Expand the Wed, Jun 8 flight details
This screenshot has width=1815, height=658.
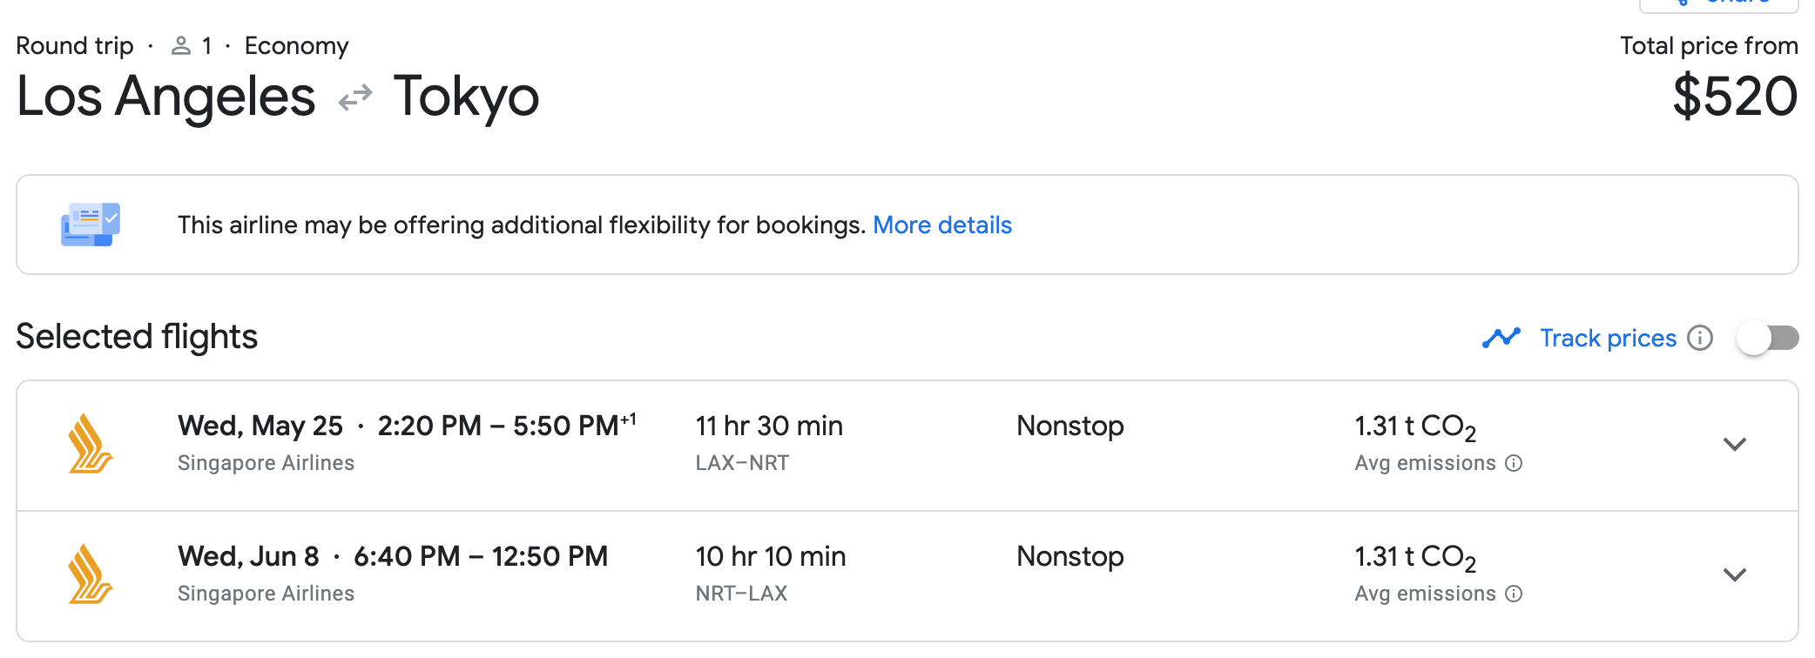coord(1734,575)
